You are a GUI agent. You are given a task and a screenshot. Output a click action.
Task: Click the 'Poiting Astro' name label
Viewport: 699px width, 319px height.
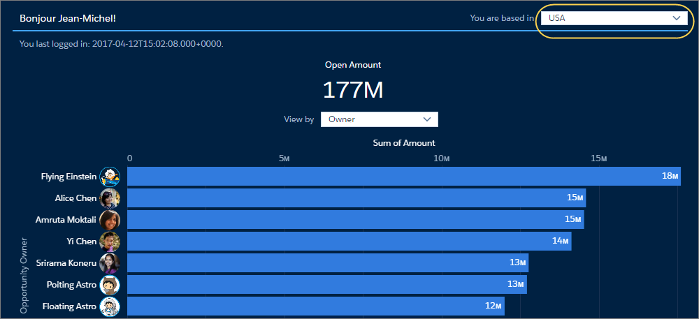click(72, 284)
